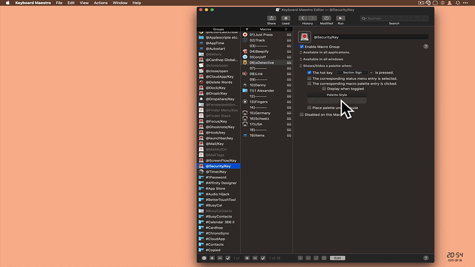Open help button beside Enable Macro Group
The width and height of the screenshot is (475, 267).
click(x=425, y=47)
